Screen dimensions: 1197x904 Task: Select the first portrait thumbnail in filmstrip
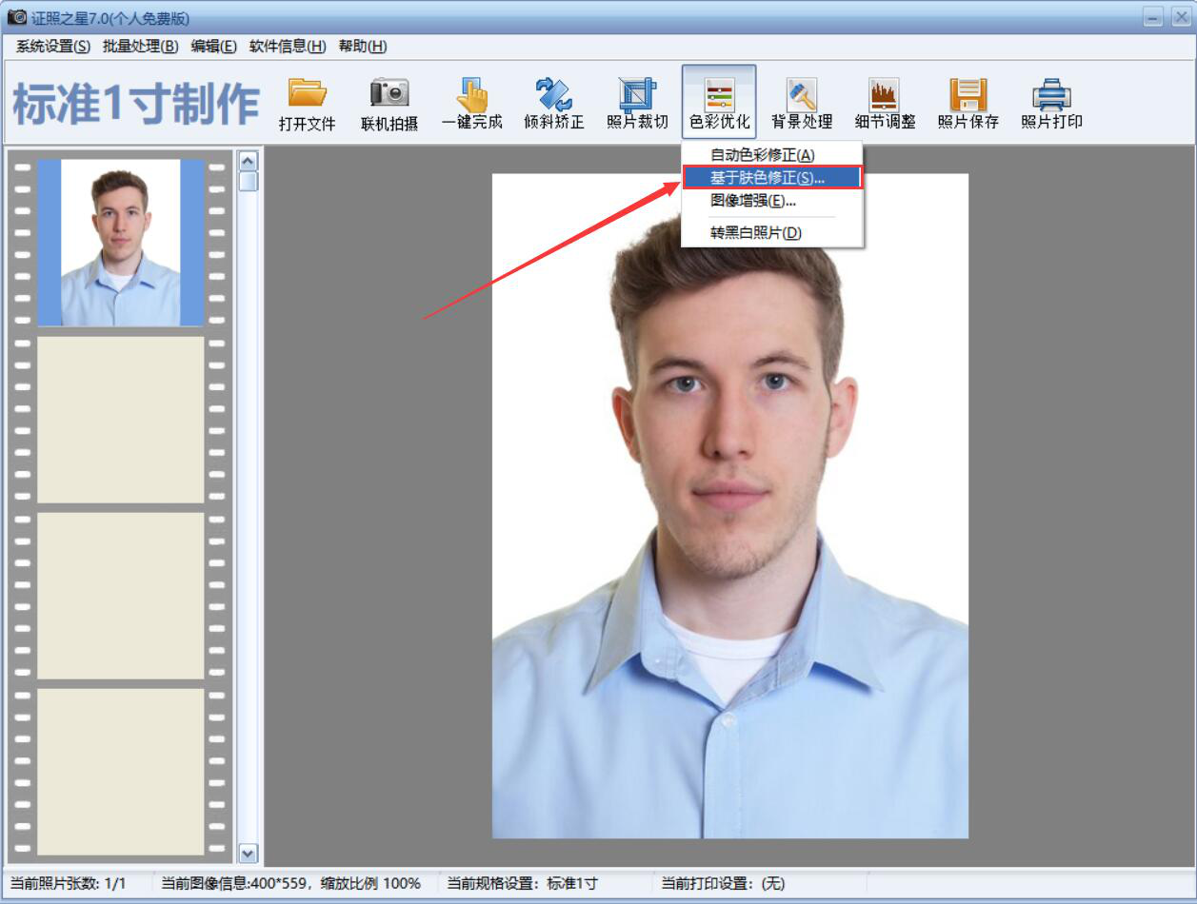120,243
